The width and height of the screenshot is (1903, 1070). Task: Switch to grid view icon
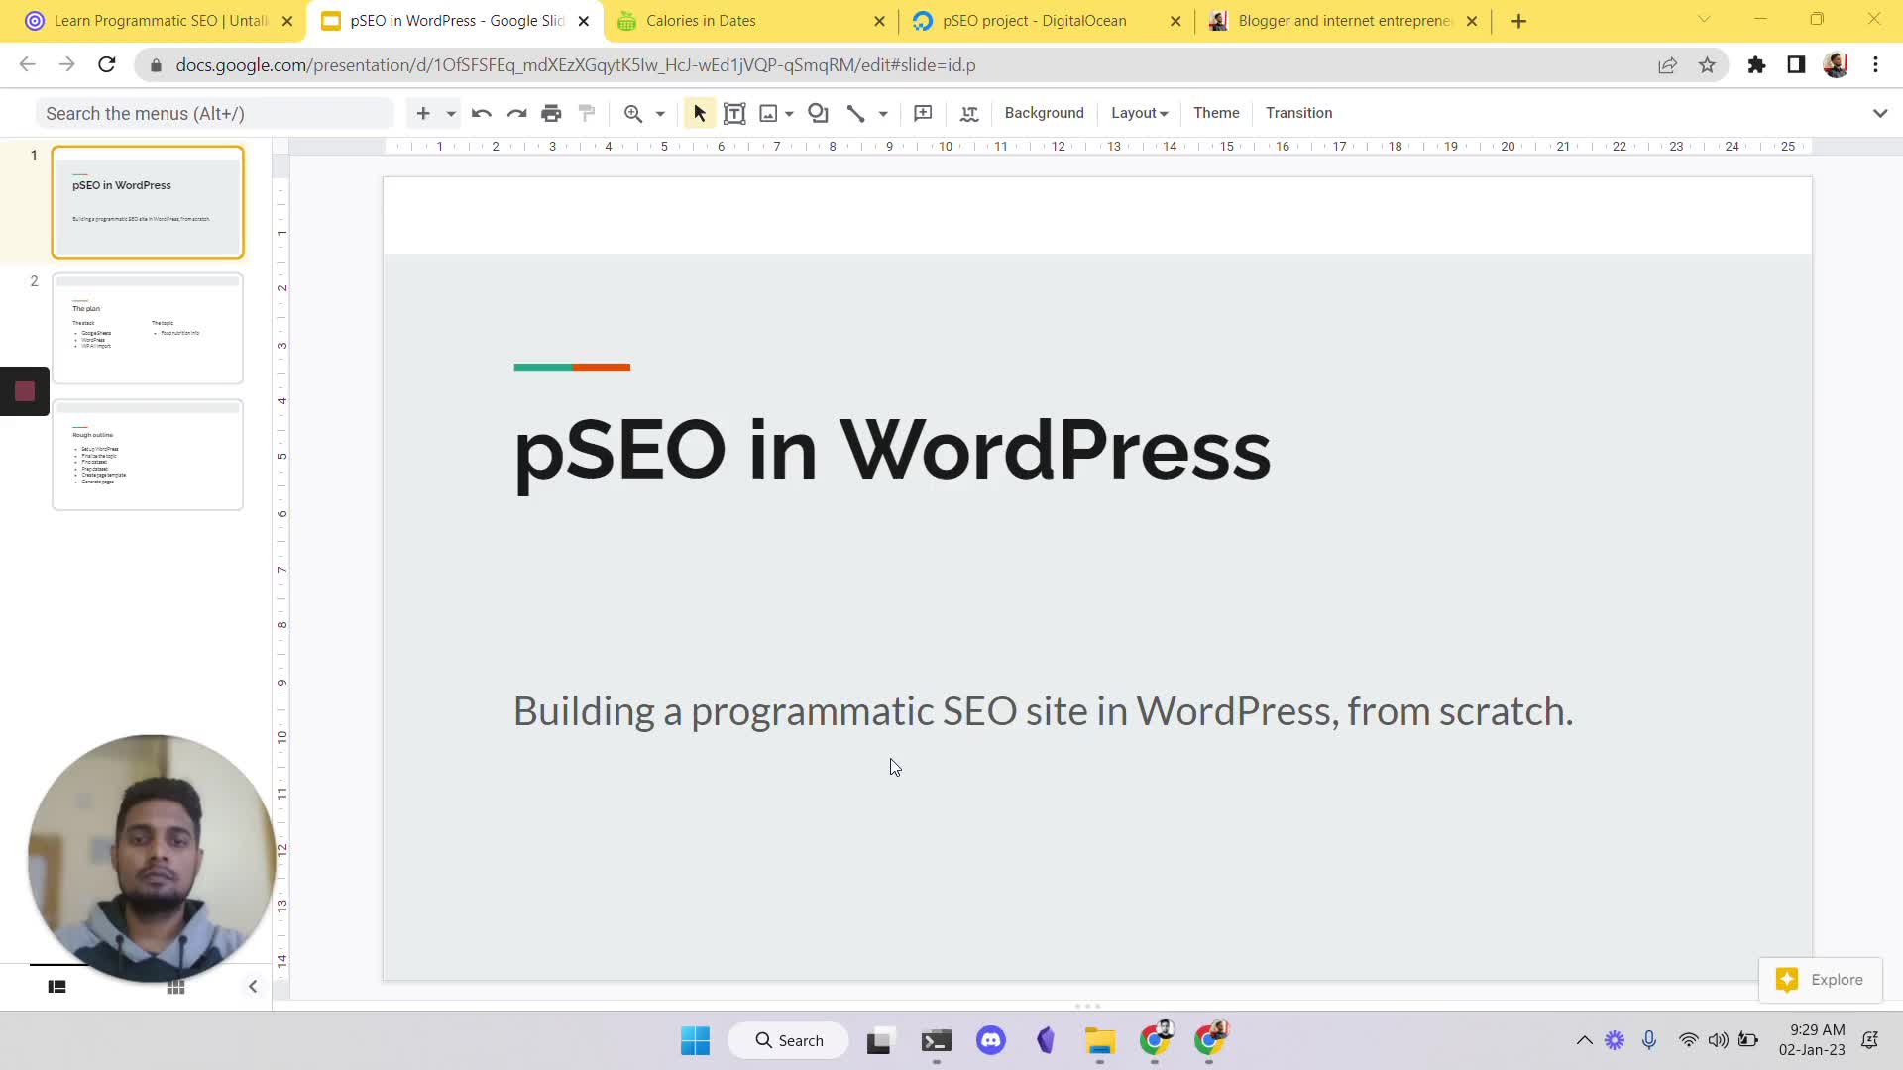coord(175,987)
